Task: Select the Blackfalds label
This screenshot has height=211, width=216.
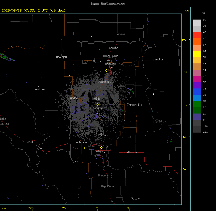Action: tap(111, 56)
